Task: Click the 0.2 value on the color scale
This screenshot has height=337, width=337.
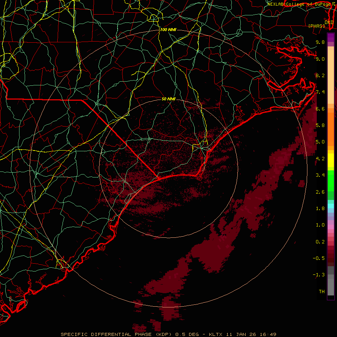Action: click(320, 242)
